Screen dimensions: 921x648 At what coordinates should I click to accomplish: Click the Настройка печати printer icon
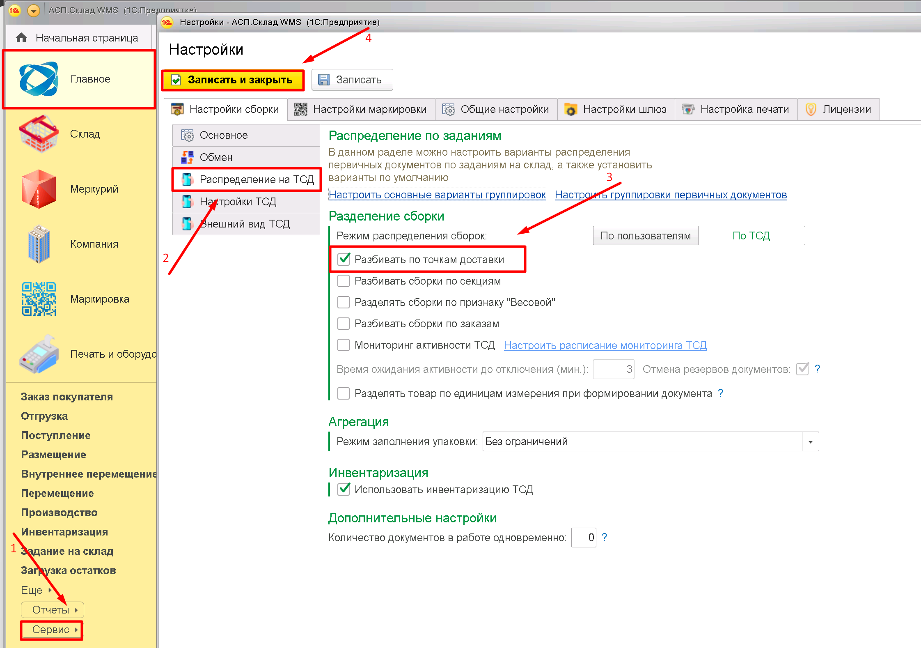pyautogui.click(x=688, y=109)
